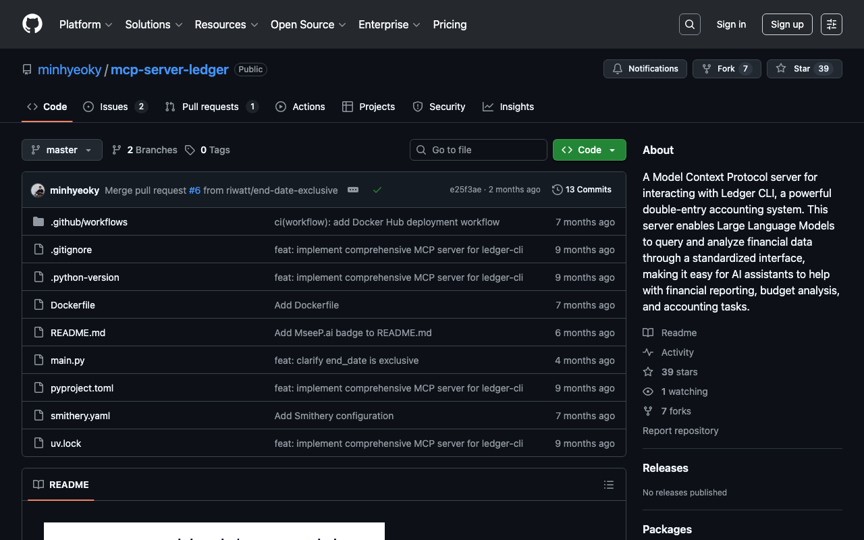This screenshot has width=864, height=540.
Task: Open the Notifications bell button
Action: click(x=645, y=69)
